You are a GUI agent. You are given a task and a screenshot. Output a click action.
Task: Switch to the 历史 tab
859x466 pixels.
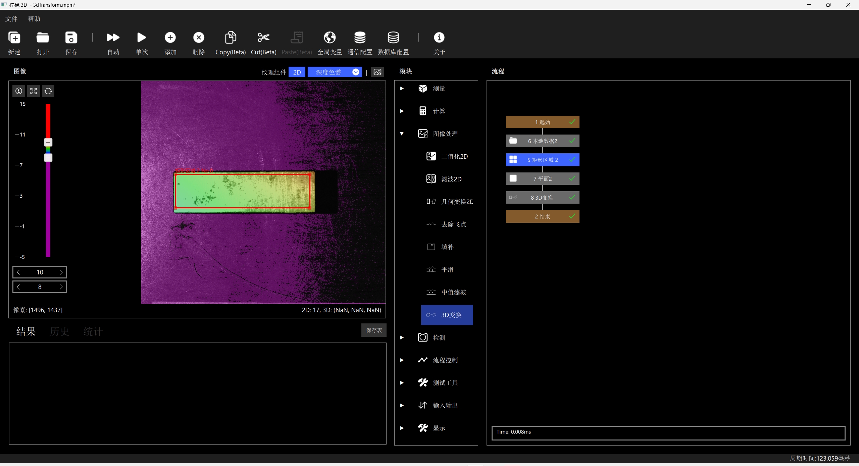pyautogui.click(x=59, y=331)
